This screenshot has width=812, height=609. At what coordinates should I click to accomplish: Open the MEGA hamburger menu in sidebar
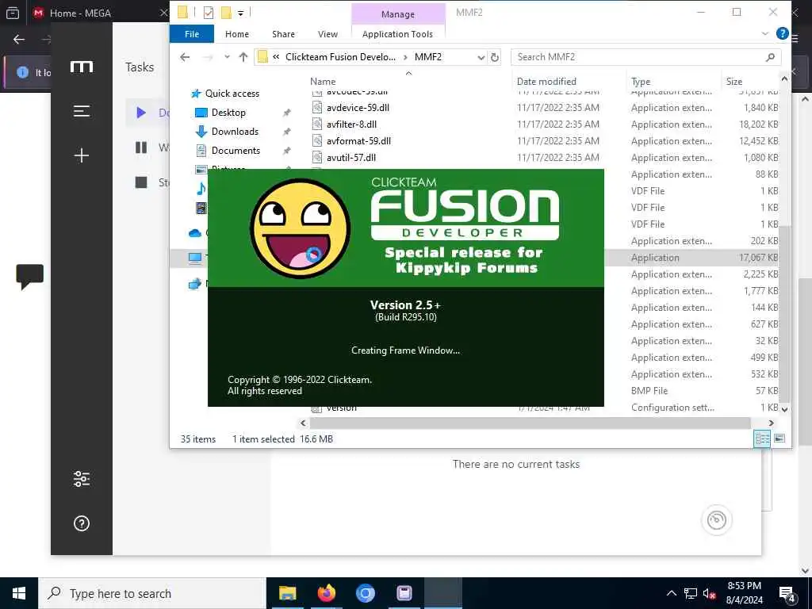click(82, 111)
